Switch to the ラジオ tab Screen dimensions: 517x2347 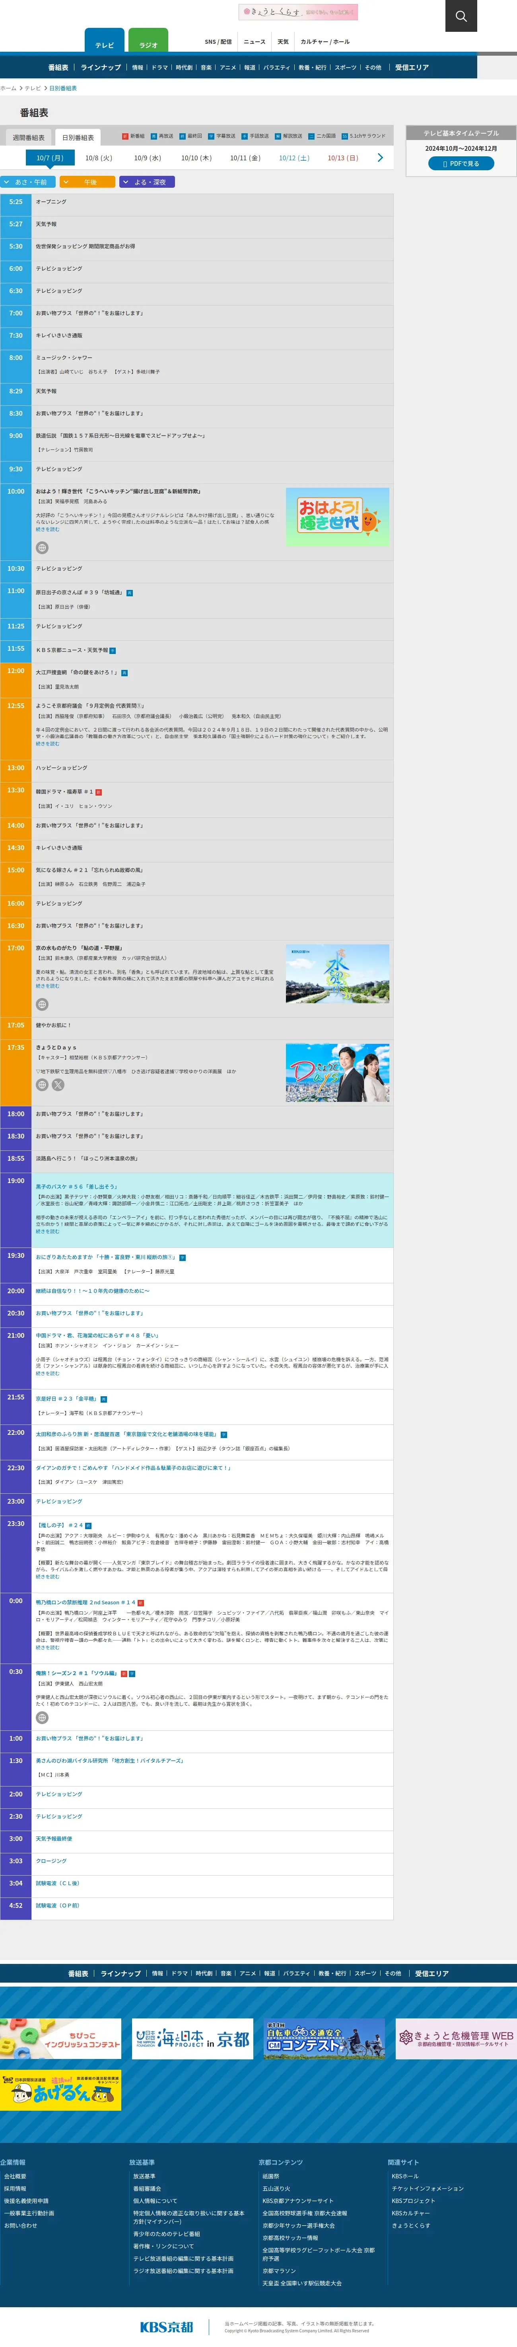(x=148, y=41)
